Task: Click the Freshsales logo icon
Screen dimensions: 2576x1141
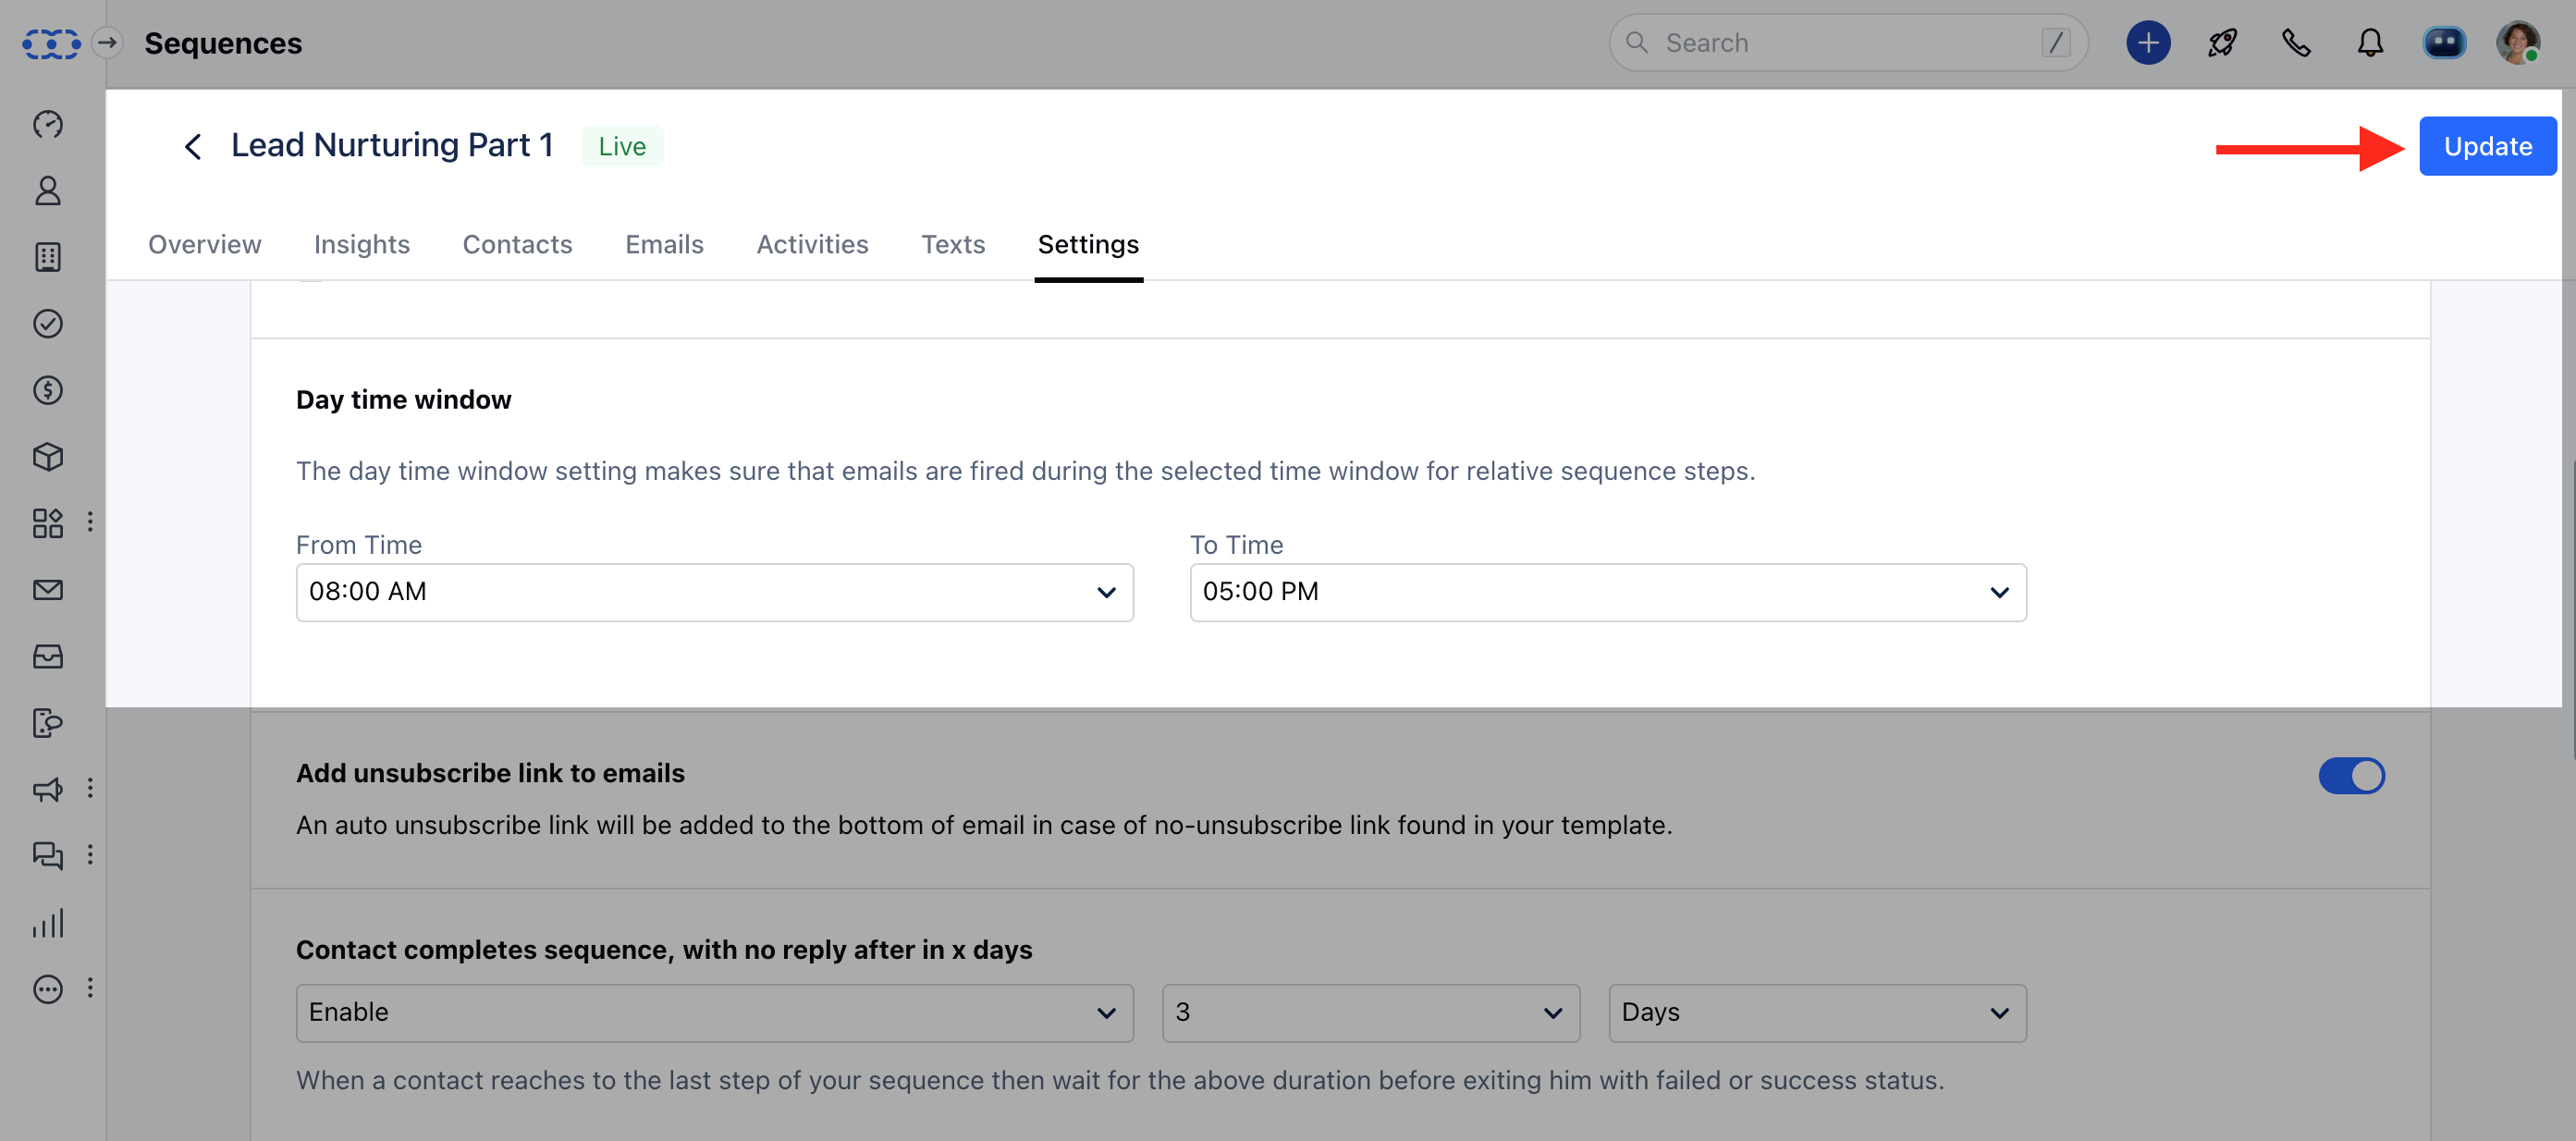Action: coord(51,43)
